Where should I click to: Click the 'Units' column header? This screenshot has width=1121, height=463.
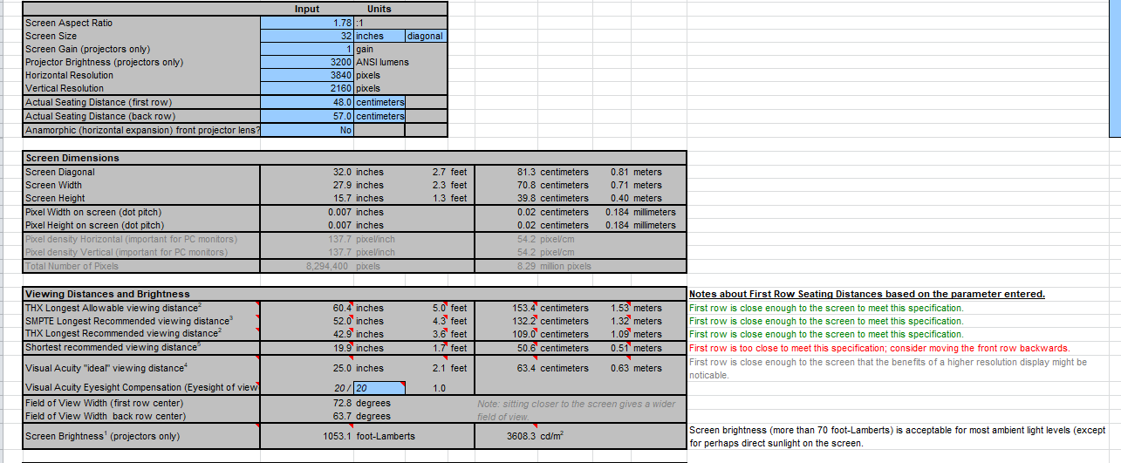[x=379, y=9]
